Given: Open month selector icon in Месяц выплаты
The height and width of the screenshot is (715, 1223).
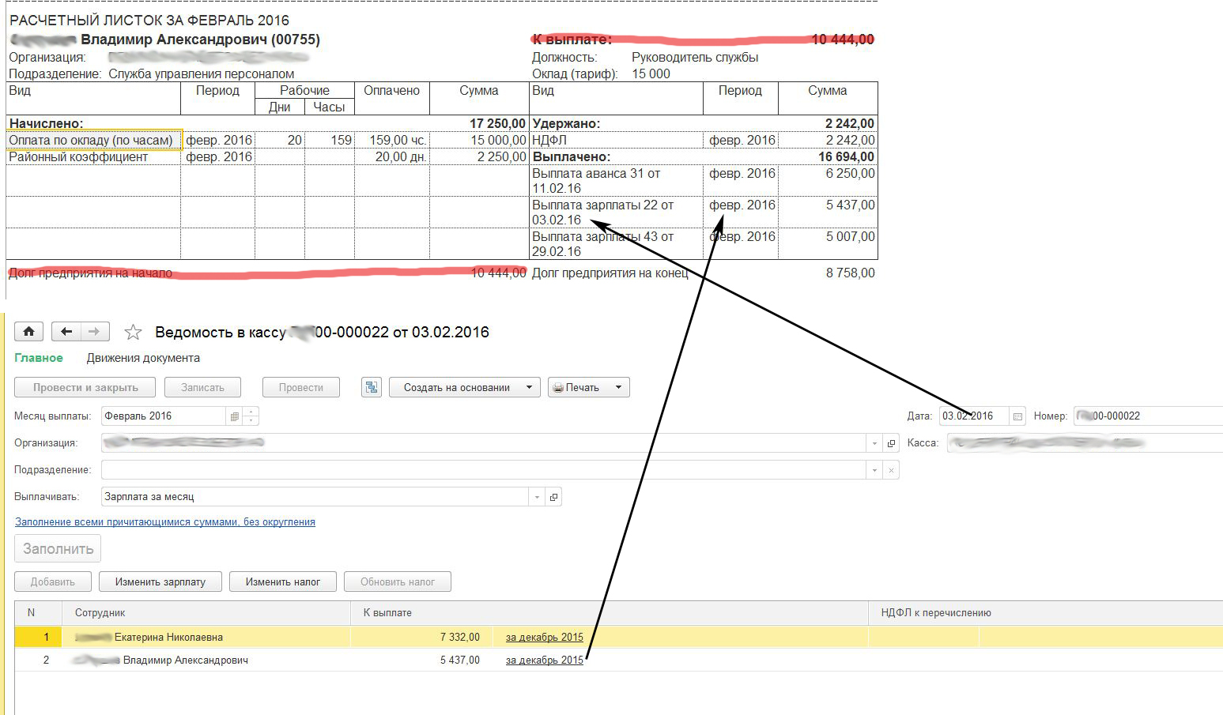Looking at the screenshot, I should tap(234, 416).
